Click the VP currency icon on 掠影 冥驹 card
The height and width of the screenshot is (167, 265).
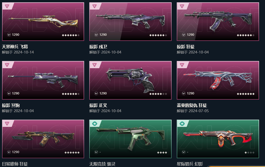9,93
